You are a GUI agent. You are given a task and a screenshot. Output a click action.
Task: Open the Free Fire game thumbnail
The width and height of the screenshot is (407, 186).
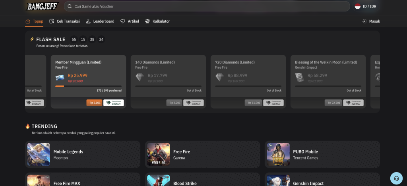(159, 154)
